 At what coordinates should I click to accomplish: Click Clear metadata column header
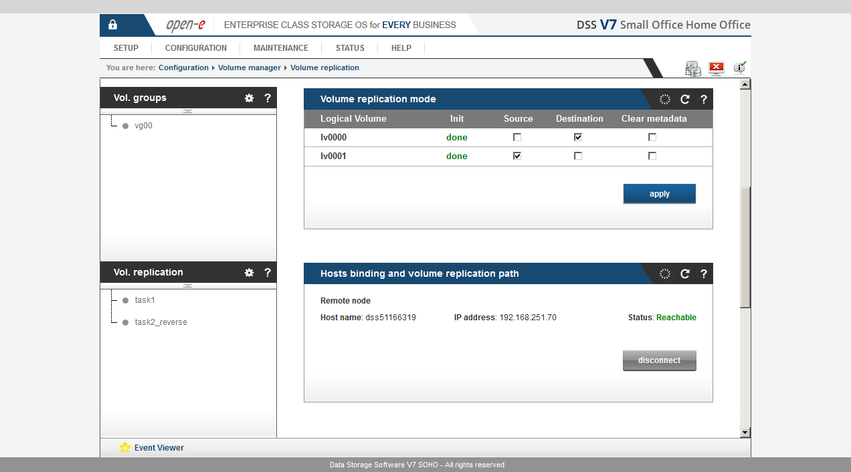coord(654,118)
